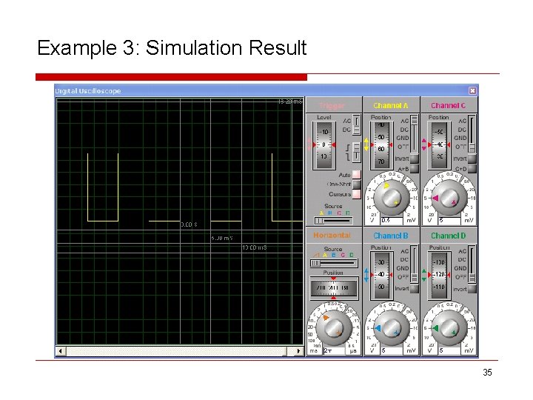
Task: Click the green D under Horizontal Source
Action: pos(352,255)
